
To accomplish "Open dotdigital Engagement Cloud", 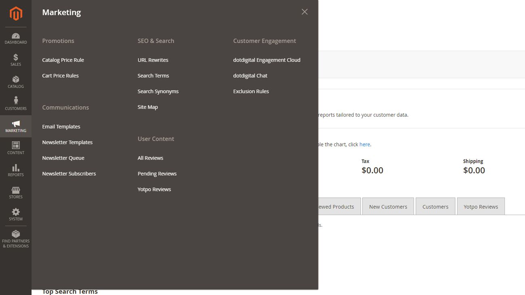I will [267, 60].
